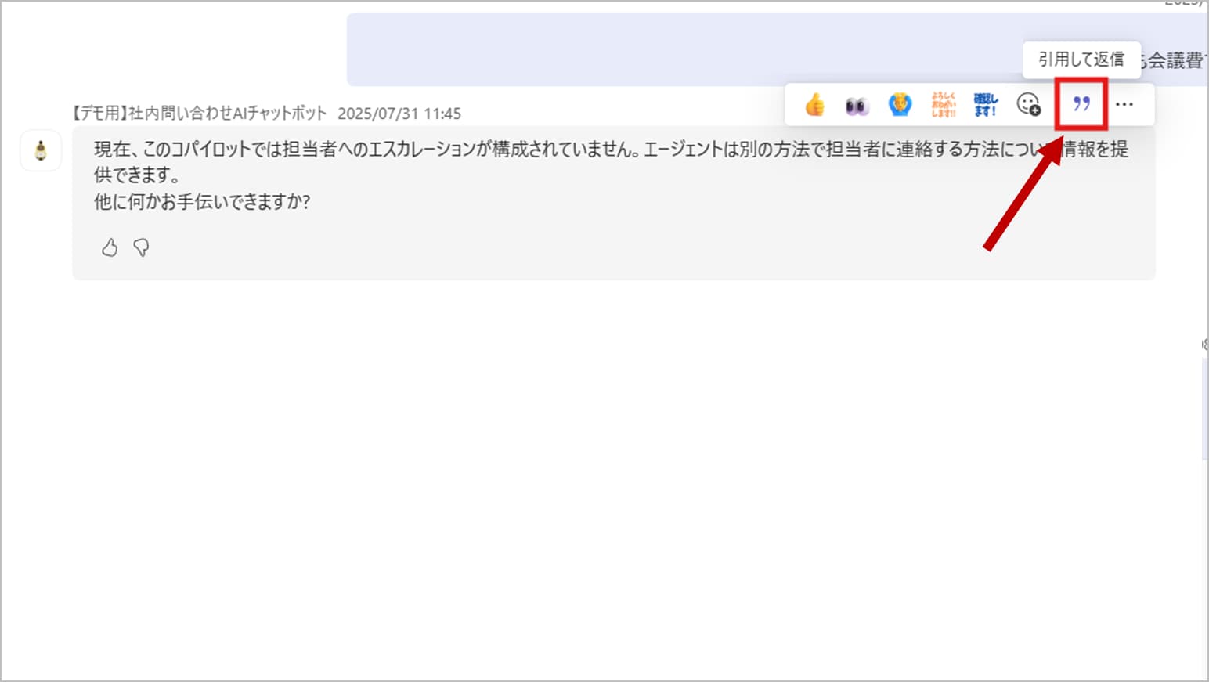Send the 確認します! reaction sticker
The height and width of the screenshot is (682, 1209).
pyautogui.click(x=985, y=104)
